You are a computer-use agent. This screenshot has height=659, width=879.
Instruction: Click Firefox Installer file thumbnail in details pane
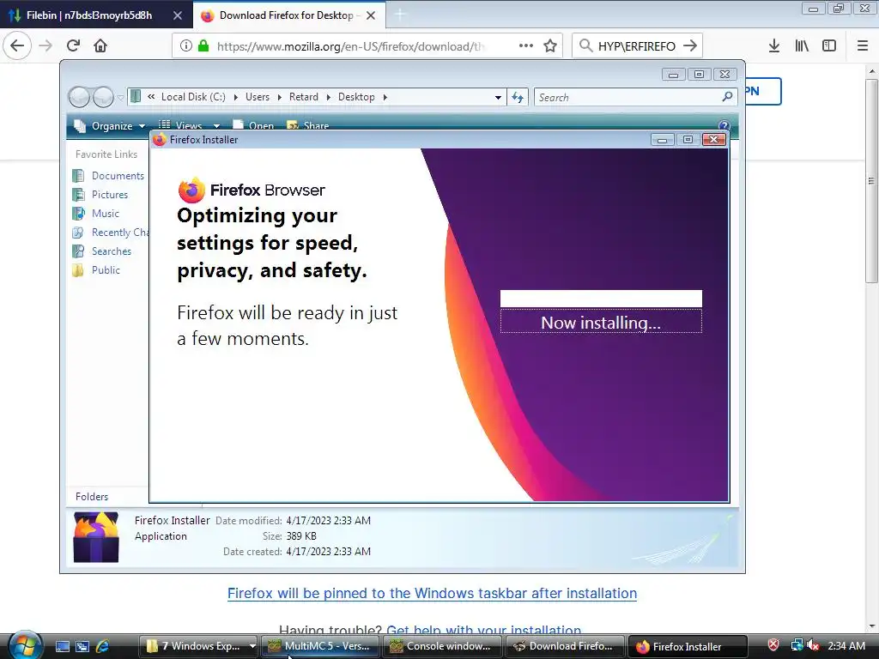[x=96, y=537]
